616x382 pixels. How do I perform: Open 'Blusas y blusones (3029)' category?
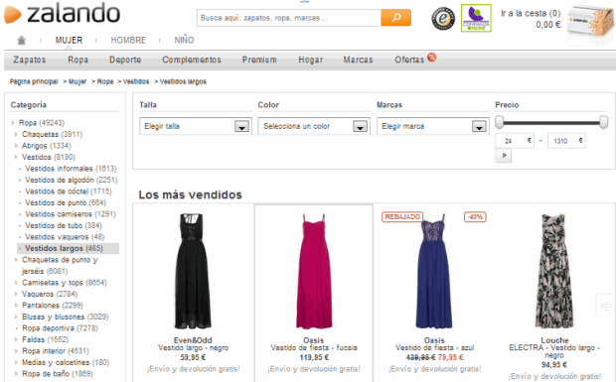point(66,317)
